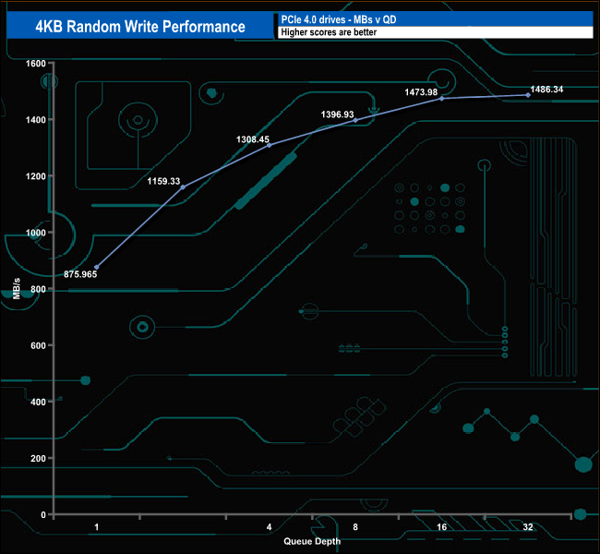Select the 1000 label on the y-axis

[35, 233]
